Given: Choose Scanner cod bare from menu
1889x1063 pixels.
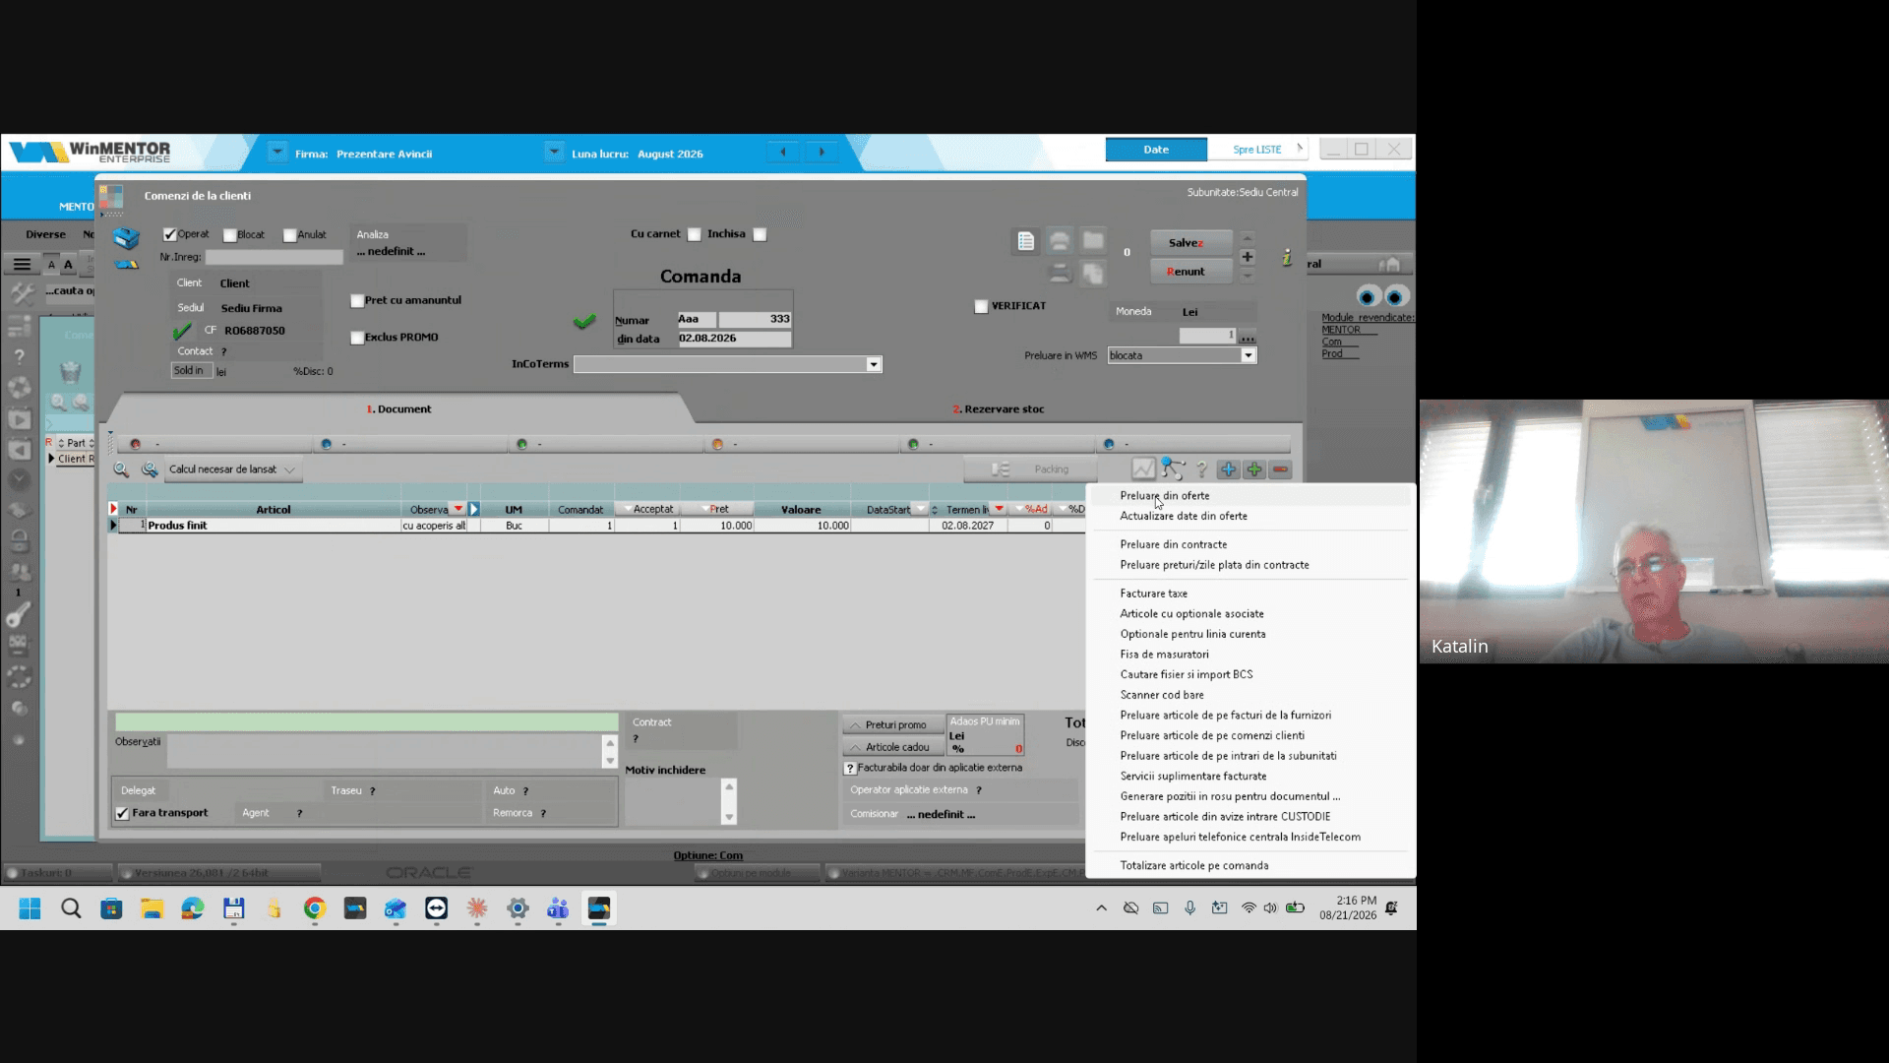Looking at the screenshot, I should [x=1161, y=695].
